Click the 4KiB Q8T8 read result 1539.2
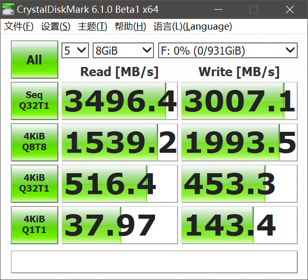308x280 pixels. click(119, 143)
